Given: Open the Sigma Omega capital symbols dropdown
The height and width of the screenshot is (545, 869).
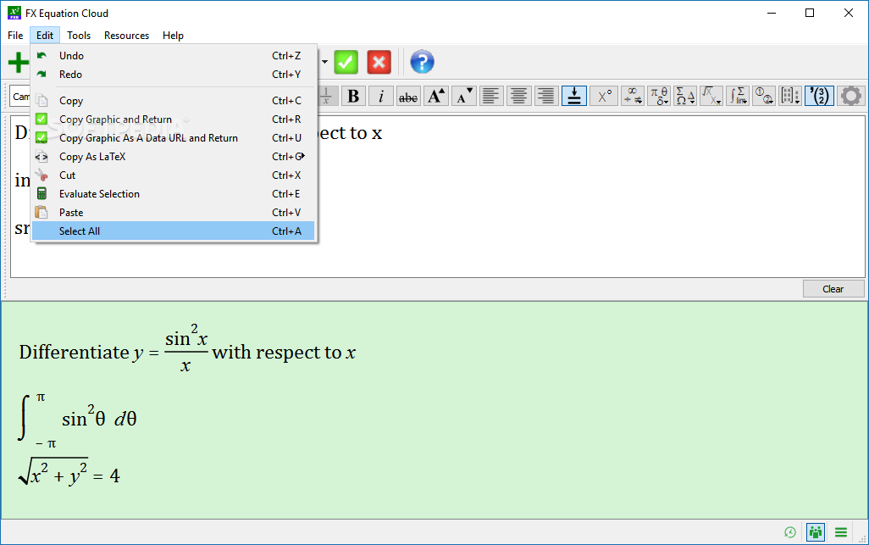Looking at the screenshot, I should tap(685, 96).
